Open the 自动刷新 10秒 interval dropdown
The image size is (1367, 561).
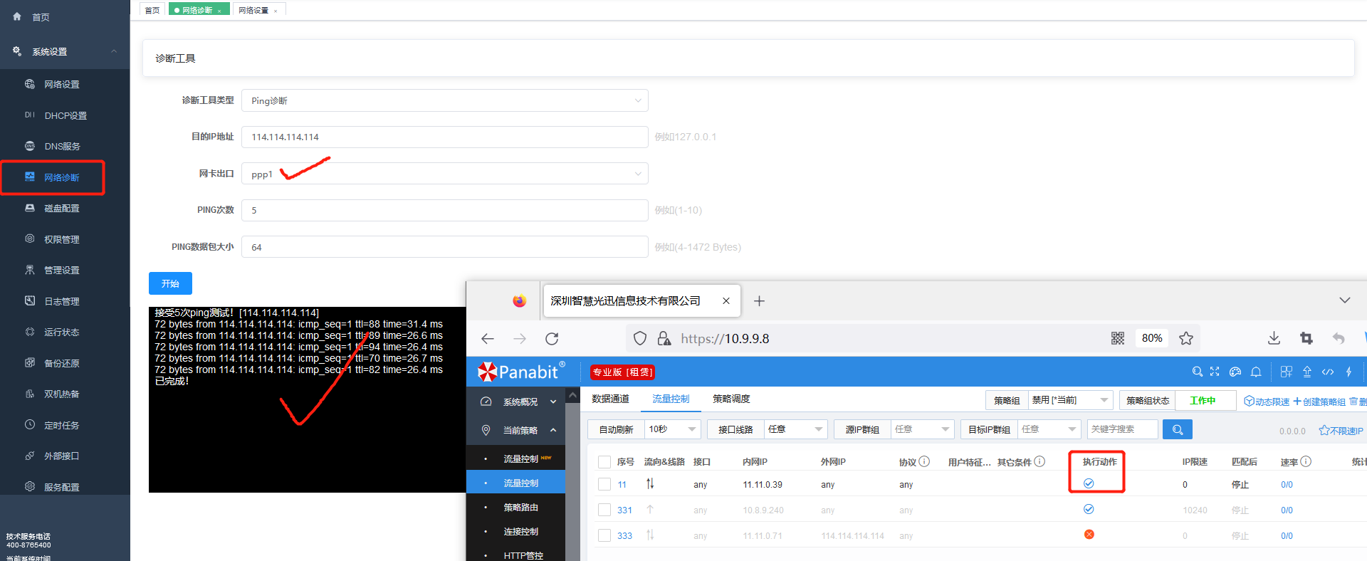(672, 429)
